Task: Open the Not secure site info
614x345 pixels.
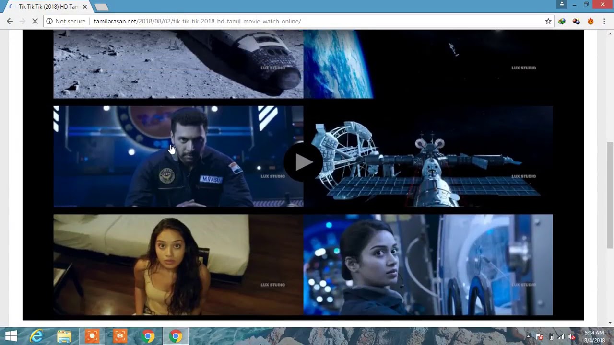Action: (66, 21)
